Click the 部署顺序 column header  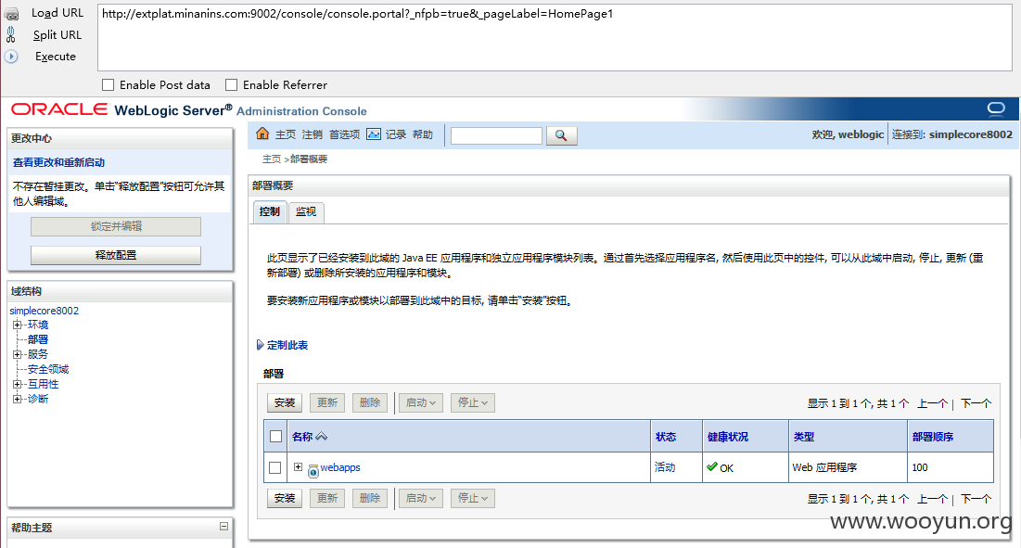[x=933, y=437]
